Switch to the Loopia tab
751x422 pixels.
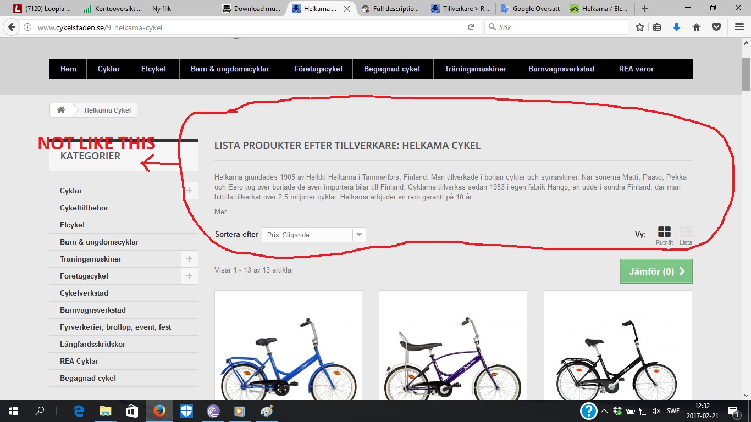click(x=42, y=9)
